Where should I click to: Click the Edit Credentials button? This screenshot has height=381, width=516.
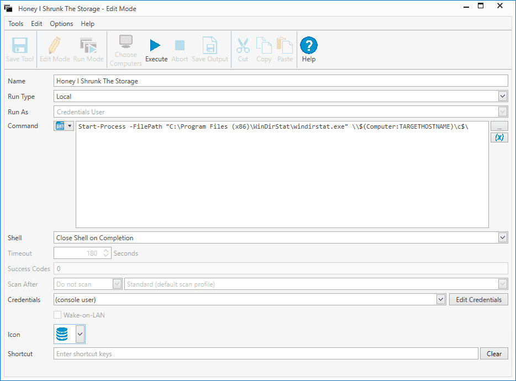[478, 299]
